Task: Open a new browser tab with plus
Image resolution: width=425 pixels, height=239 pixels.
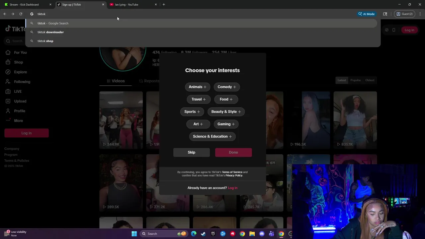Action: click(x=164, y=5)
